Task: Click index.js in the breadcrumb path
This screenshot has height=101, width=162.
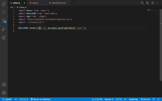Action: [x=23, y=8]
